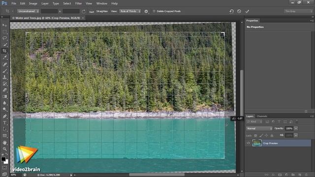Image resolution: width=315 pixels, height=177 pixels.
Task: Click the Straighten button
Action: [x=102, y=11]
